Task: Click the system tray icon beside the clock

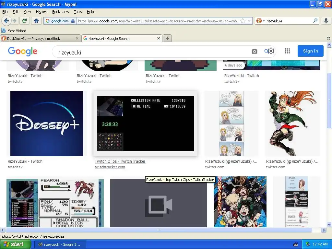Action: pyautogui.click(x=308, y=244)
